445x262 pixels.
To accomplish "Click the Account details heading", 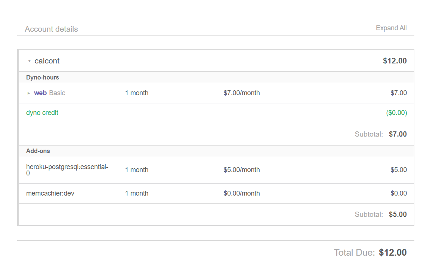I will tap(51, 29).
